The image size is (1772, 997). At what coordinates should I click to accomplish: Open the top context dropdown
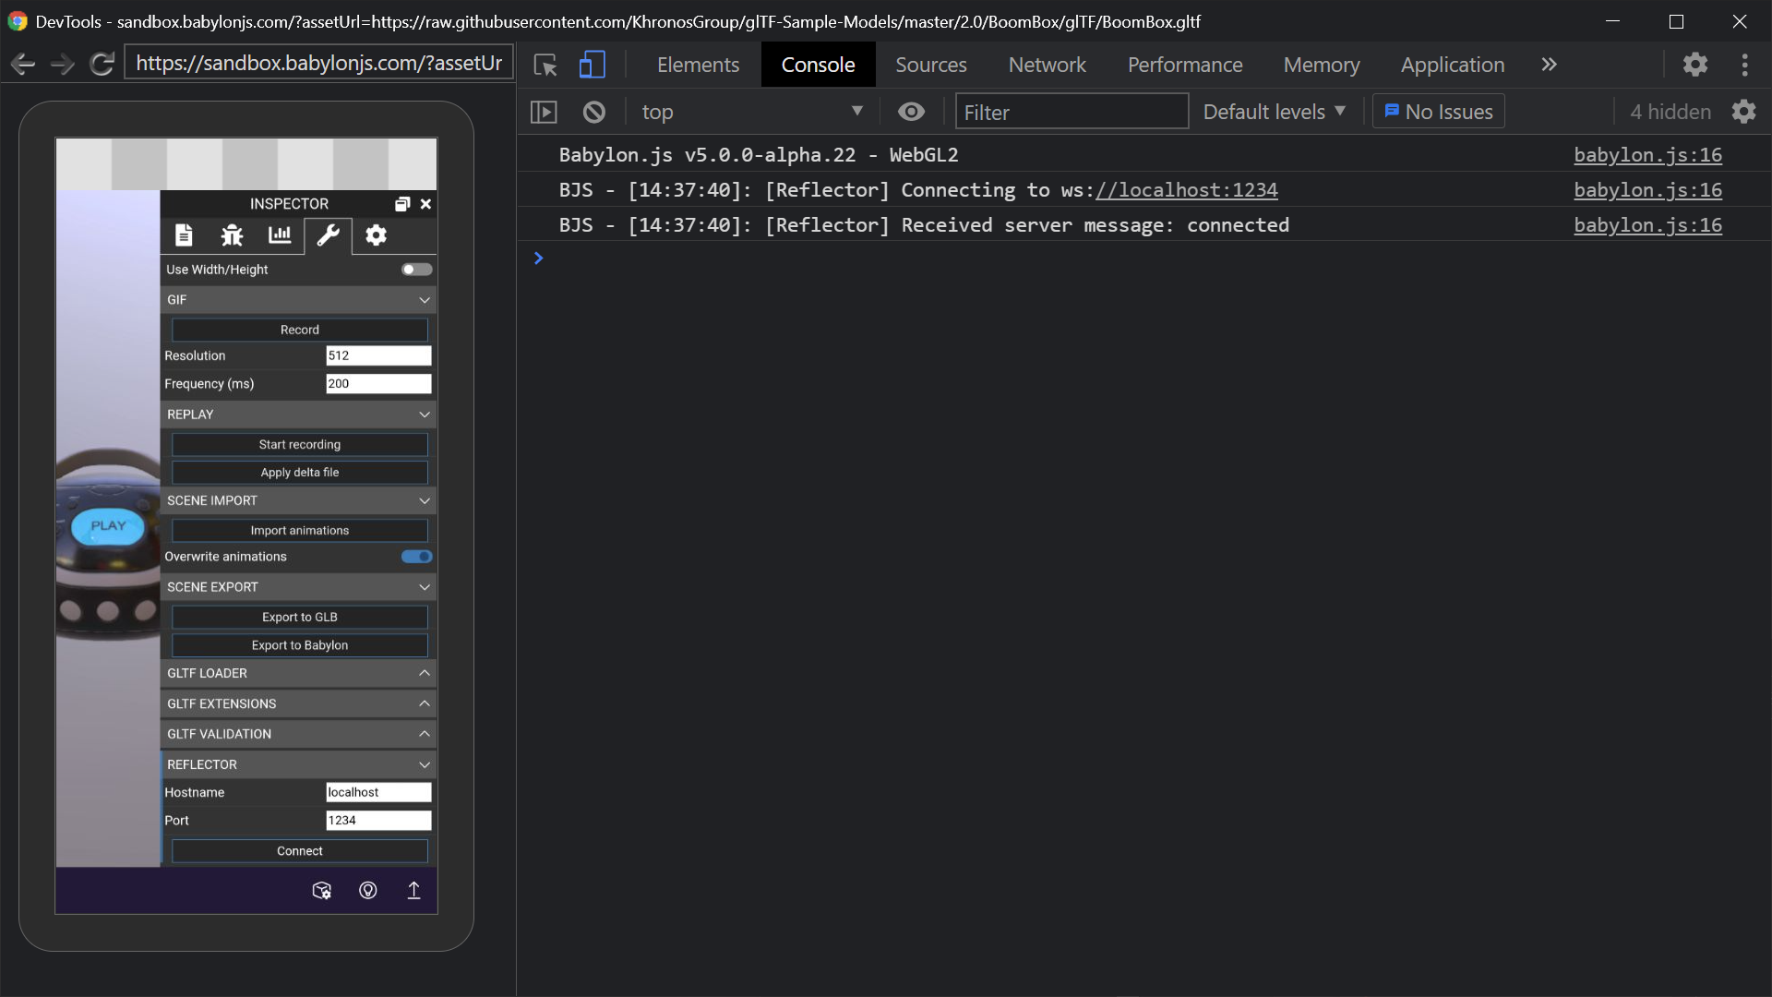pyautogui.click(x=752, y=112)
